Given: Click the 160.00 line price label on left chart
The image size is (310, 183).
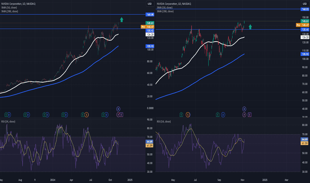Looking at the screenshot, I should click(x=150, y=15).
